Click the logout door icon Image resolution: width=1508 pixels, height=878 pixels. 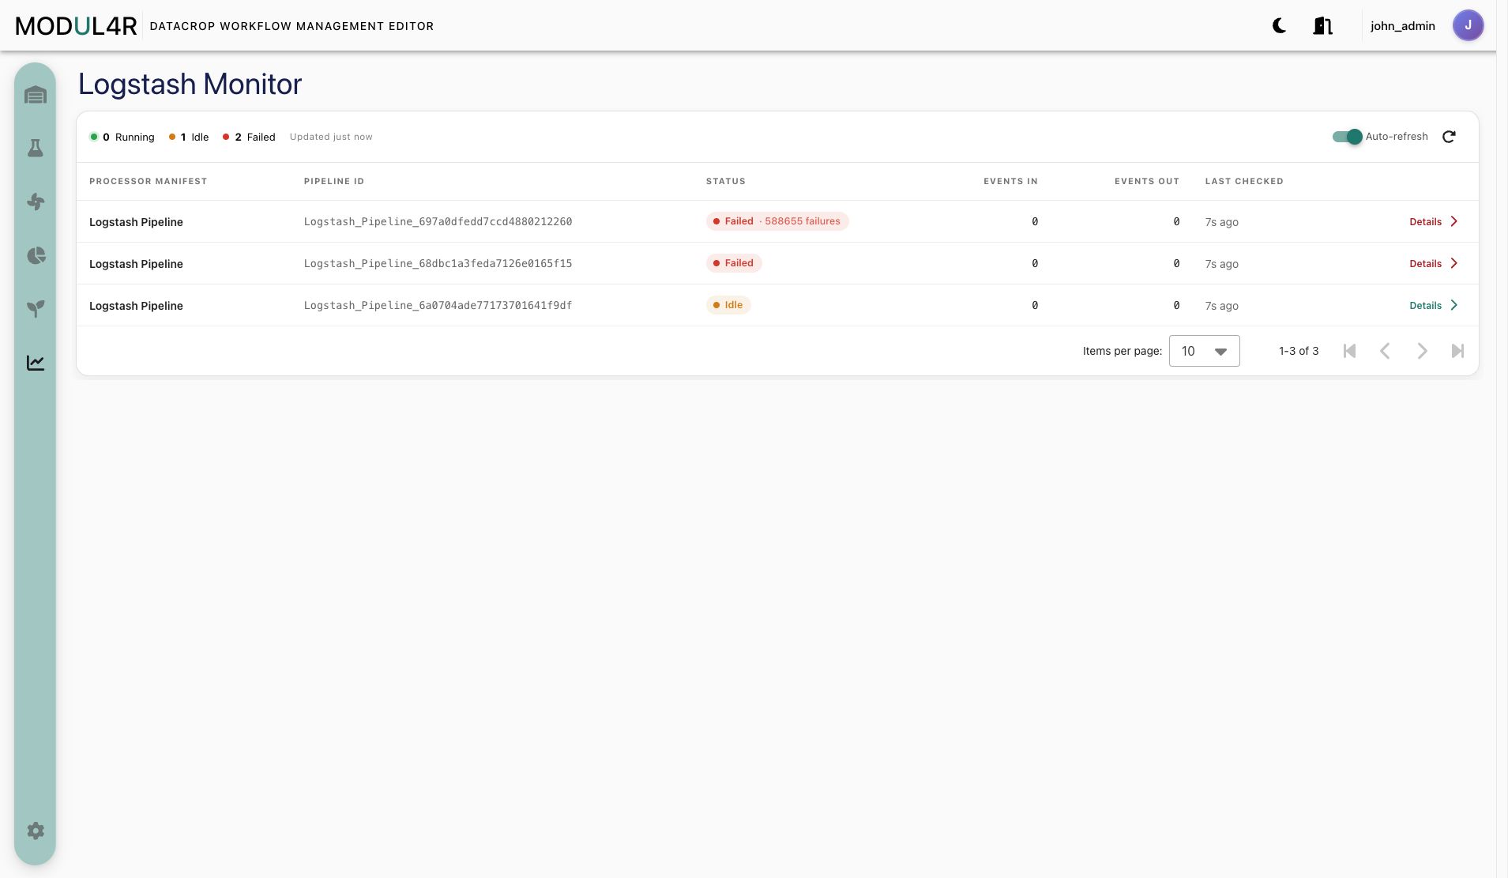[1322, 26]
